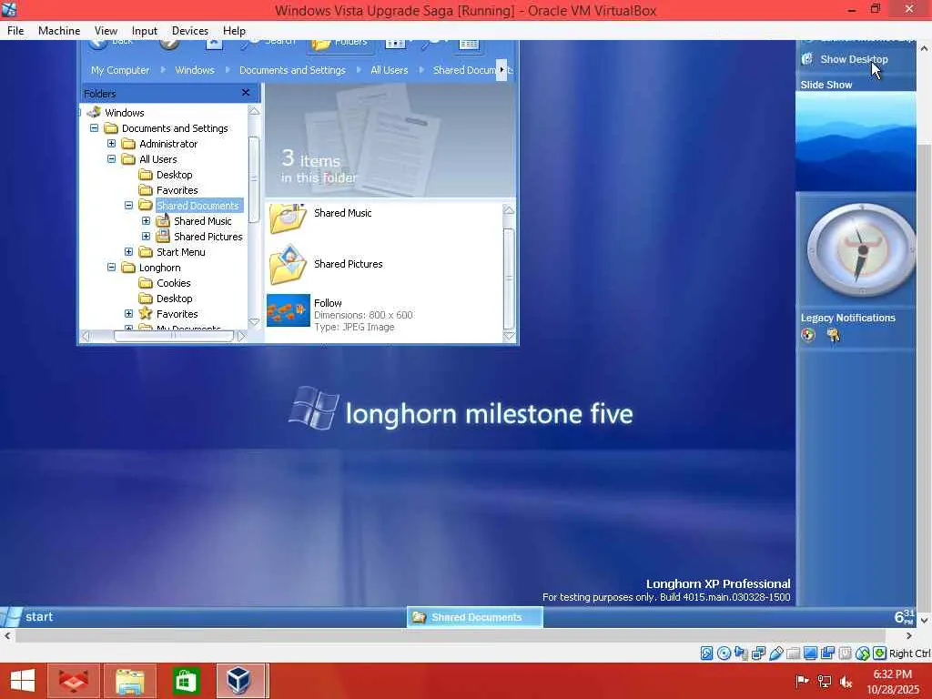Viewport: 932px width, 699px height.
Task: Open the Store app on host taskbar
Action: 185,681
